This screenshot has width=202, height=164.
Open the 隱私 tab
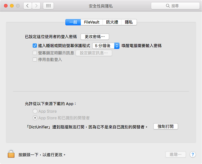[129, 22]
